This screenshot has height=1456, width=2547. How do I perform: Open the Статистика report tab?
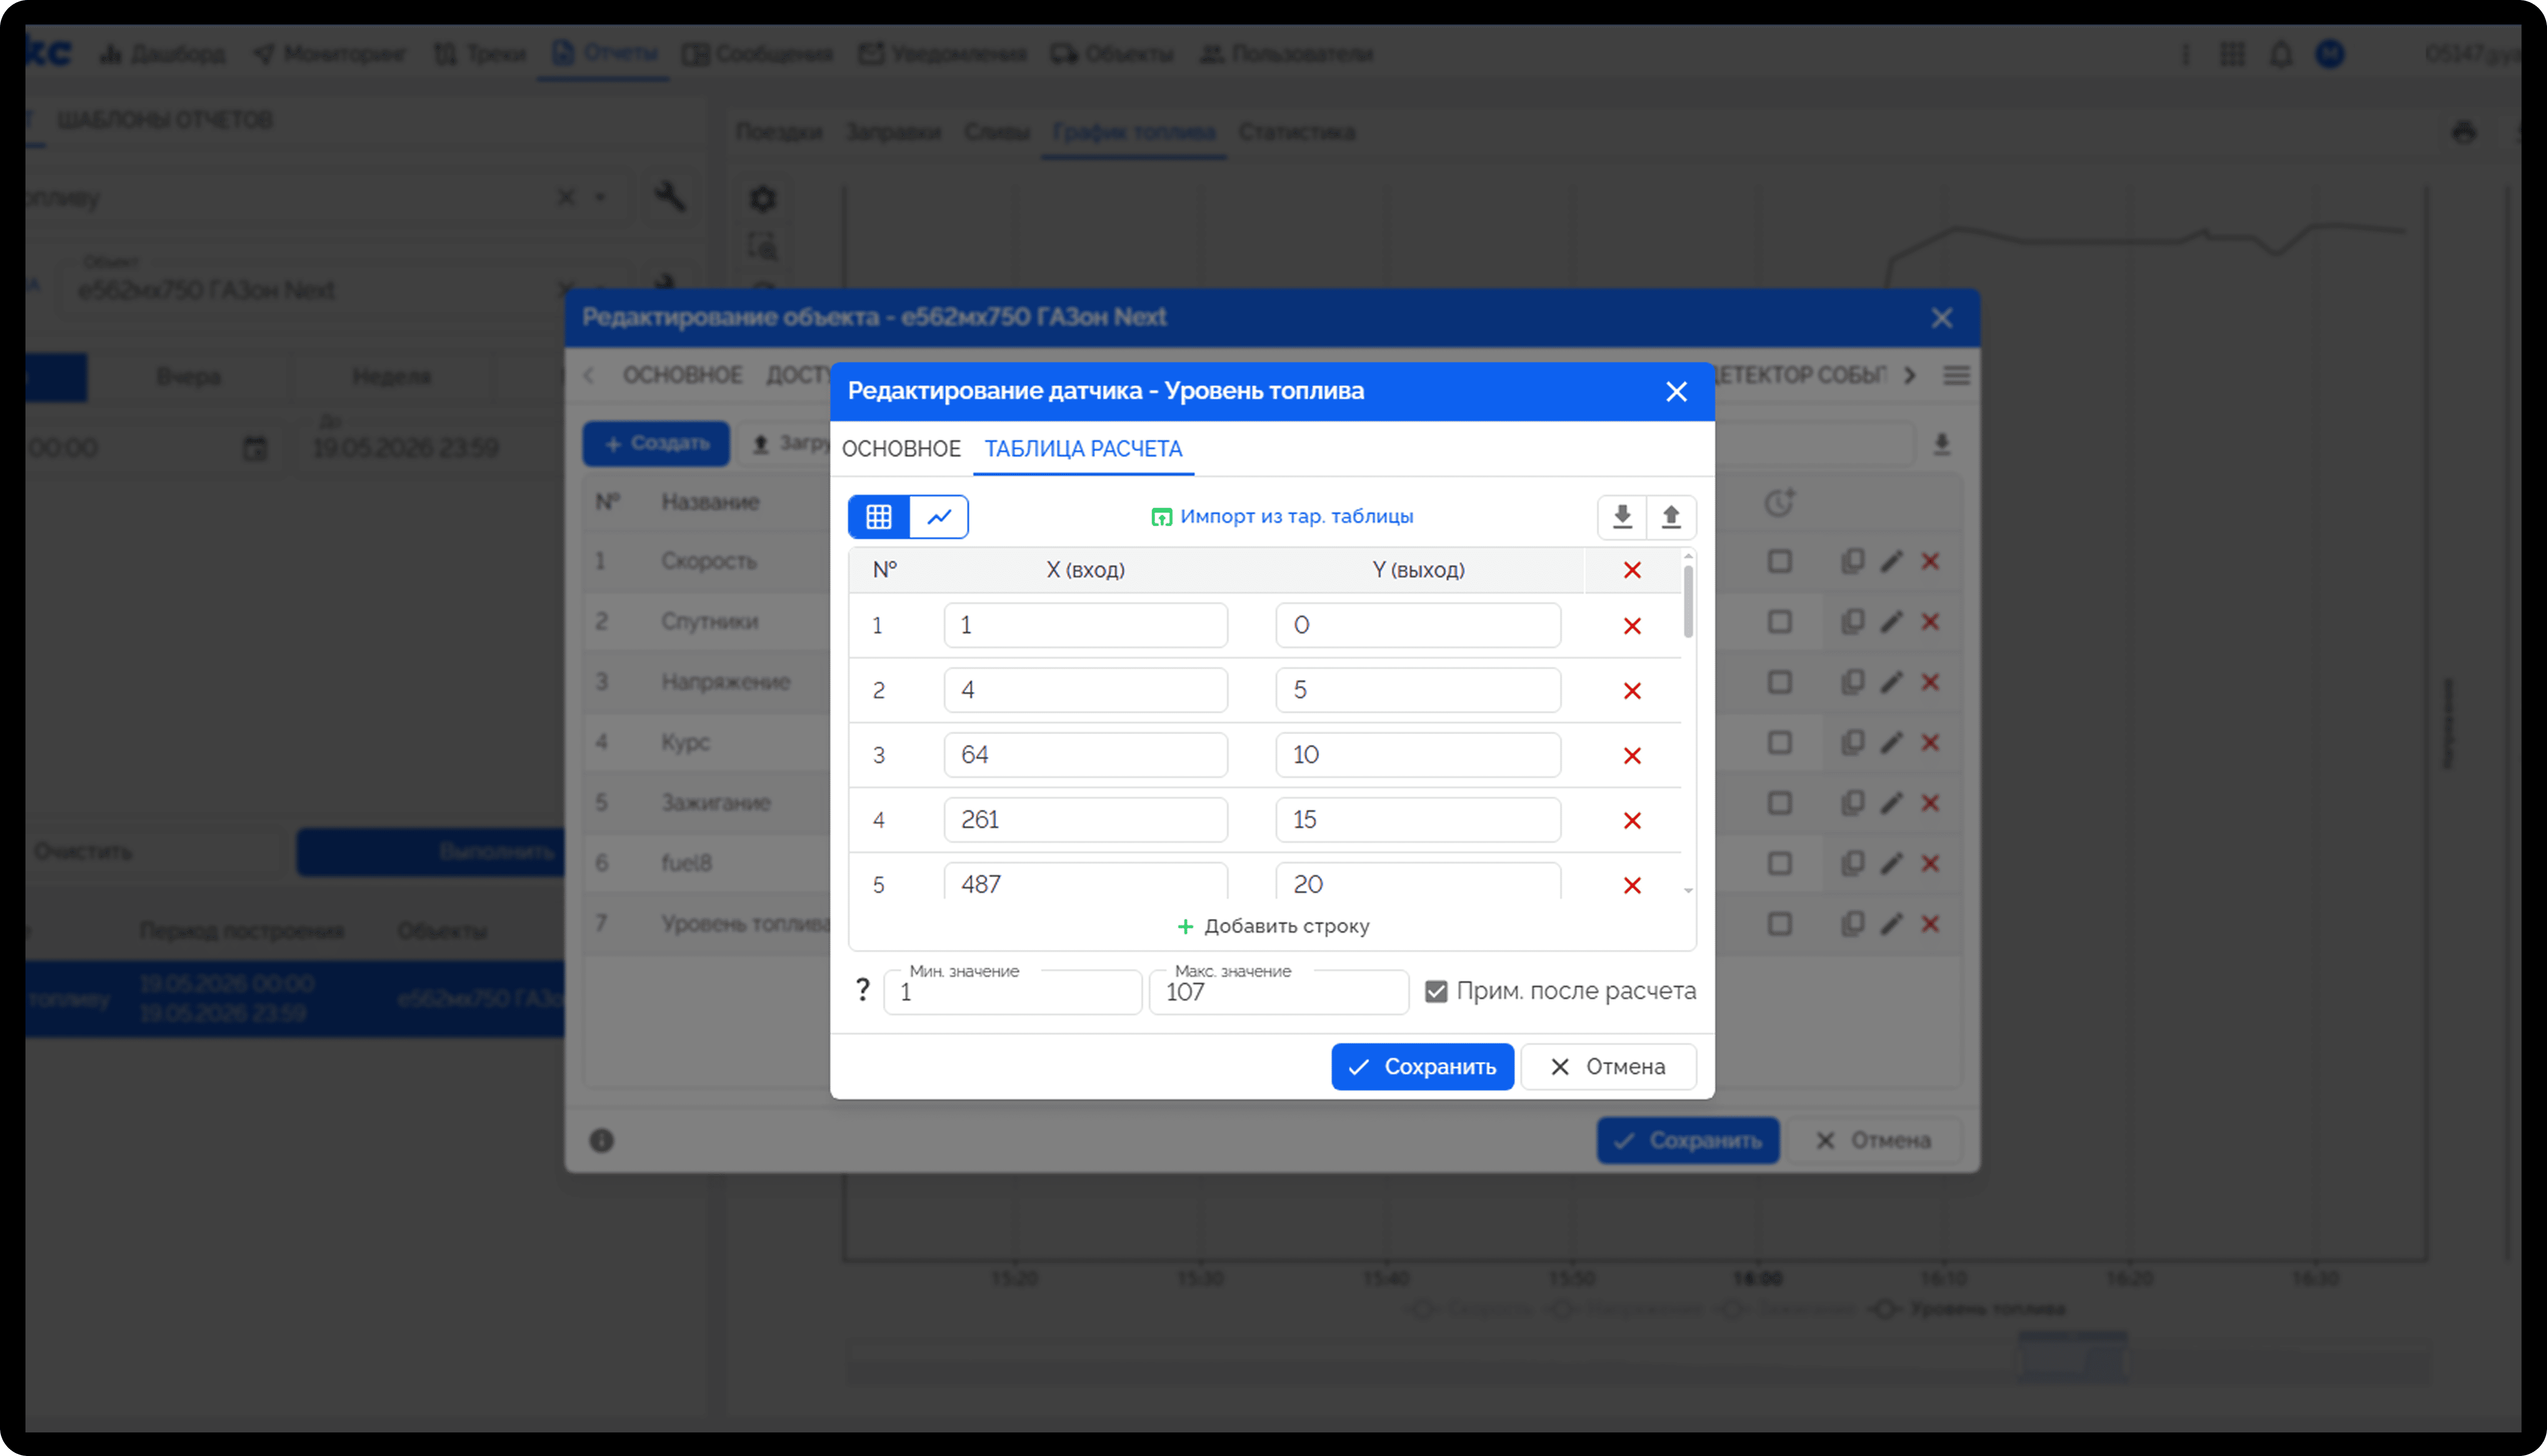(x=1296, y=133)
